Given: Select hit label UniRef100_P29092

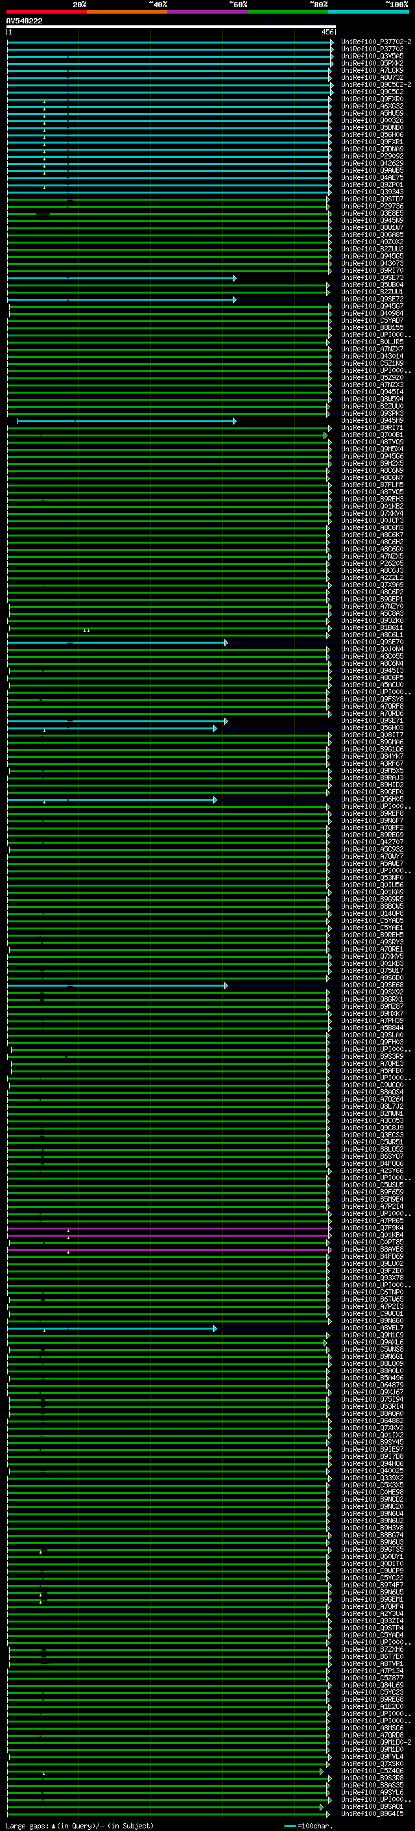Looking at the screenshot, I should click(372, 157).
